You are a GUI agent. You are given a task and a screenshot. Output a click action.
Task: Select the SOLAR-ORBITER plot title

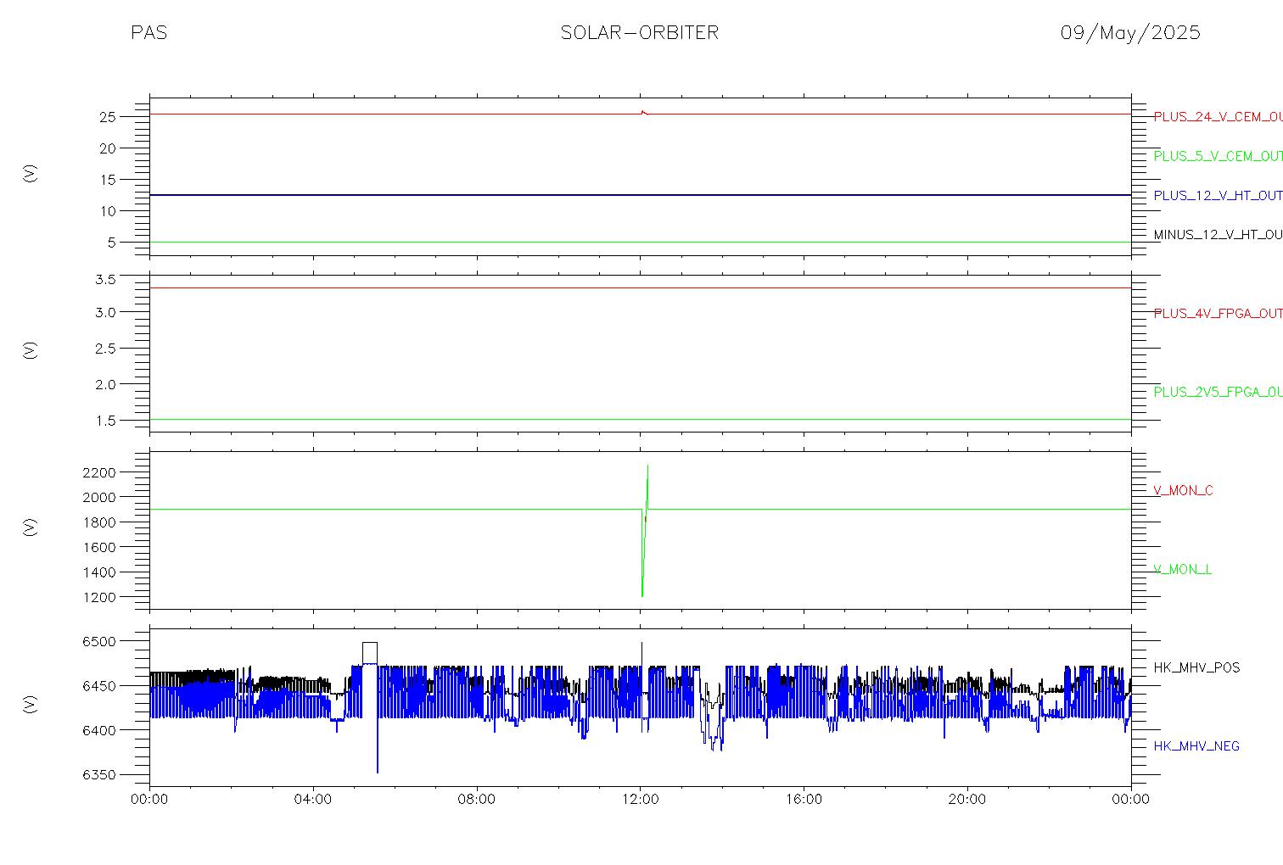click(x=639, y=32)
